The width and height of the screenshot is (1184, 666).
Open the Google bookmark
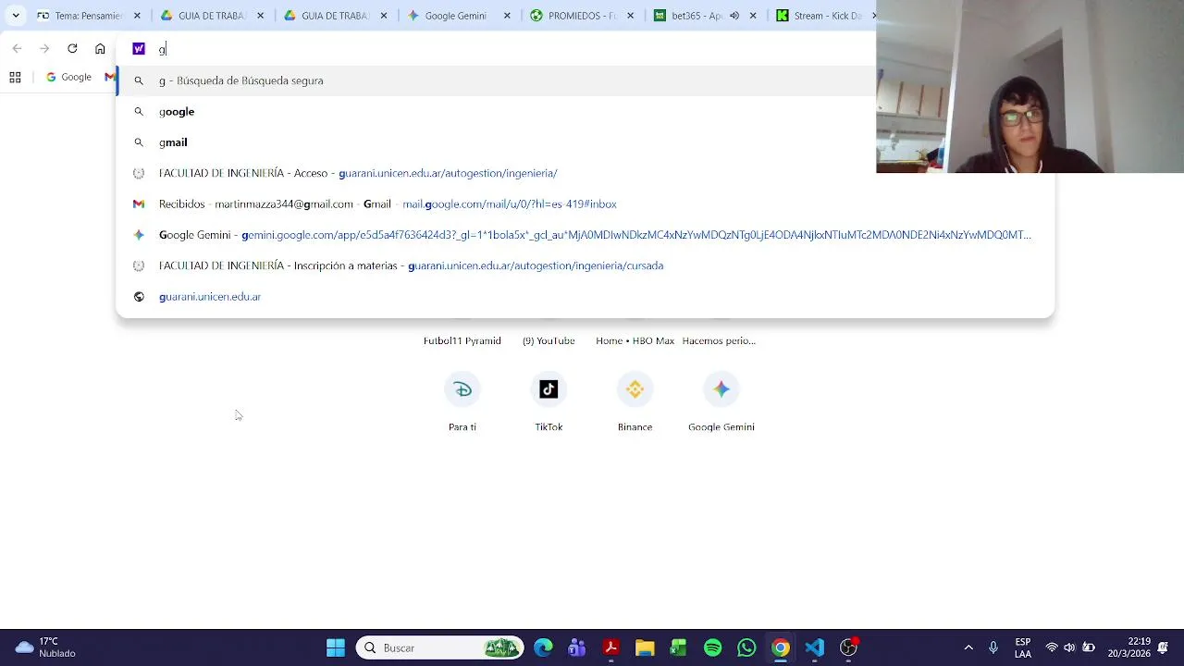click(69, 78)
